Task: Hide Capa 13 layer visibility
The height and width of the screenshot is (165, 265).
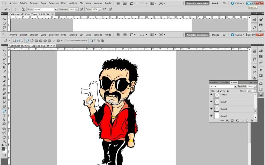Action: click(211, 116)
